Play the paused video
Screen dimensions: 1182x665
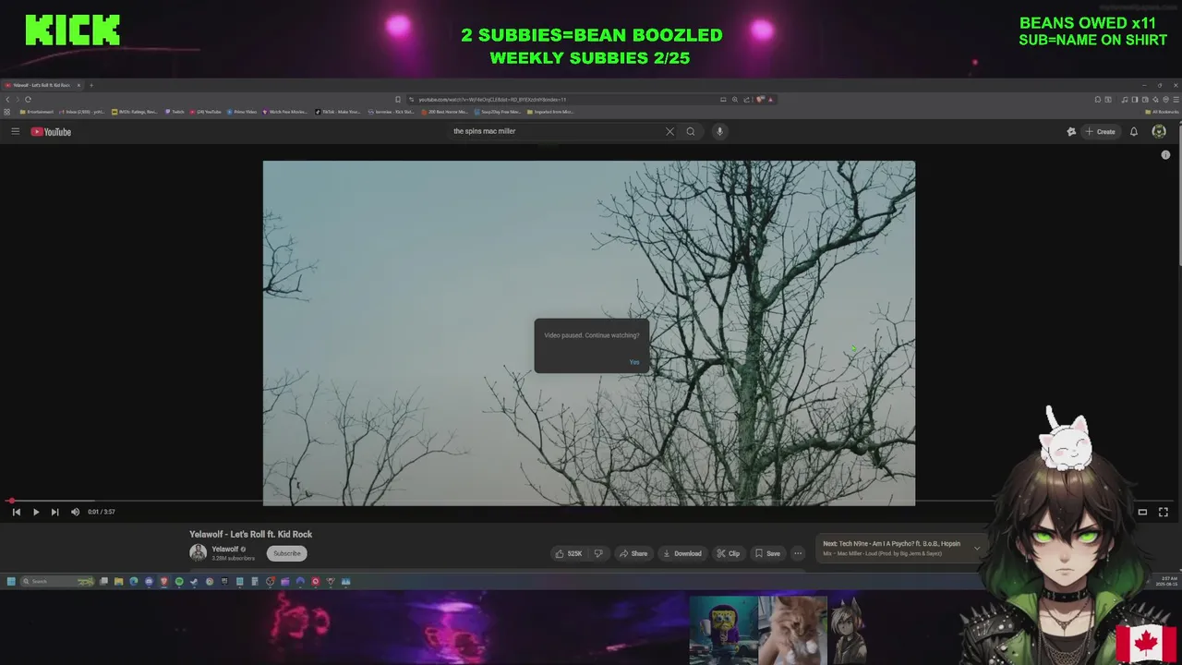coord(35,512)
